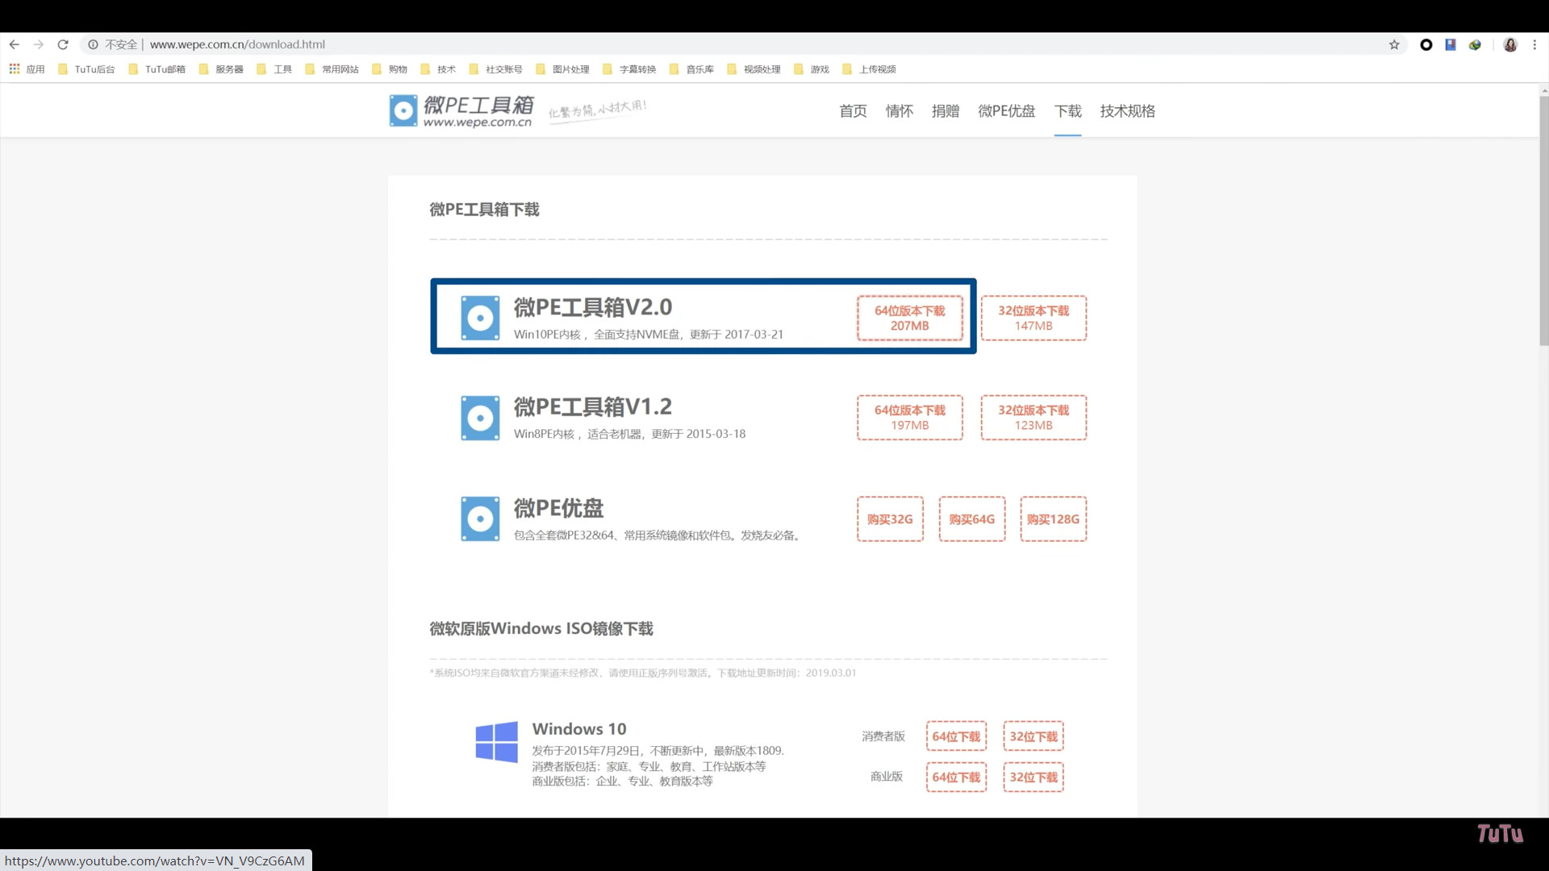This screenshot has height=871, width=1549.
Task: Open the 技术规格 nav item
Action: pos(1128,111)
